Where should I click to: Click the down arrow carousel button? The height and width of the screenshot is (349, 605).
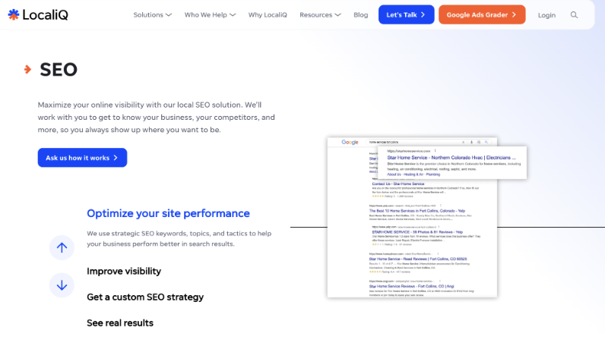point(62,285)
